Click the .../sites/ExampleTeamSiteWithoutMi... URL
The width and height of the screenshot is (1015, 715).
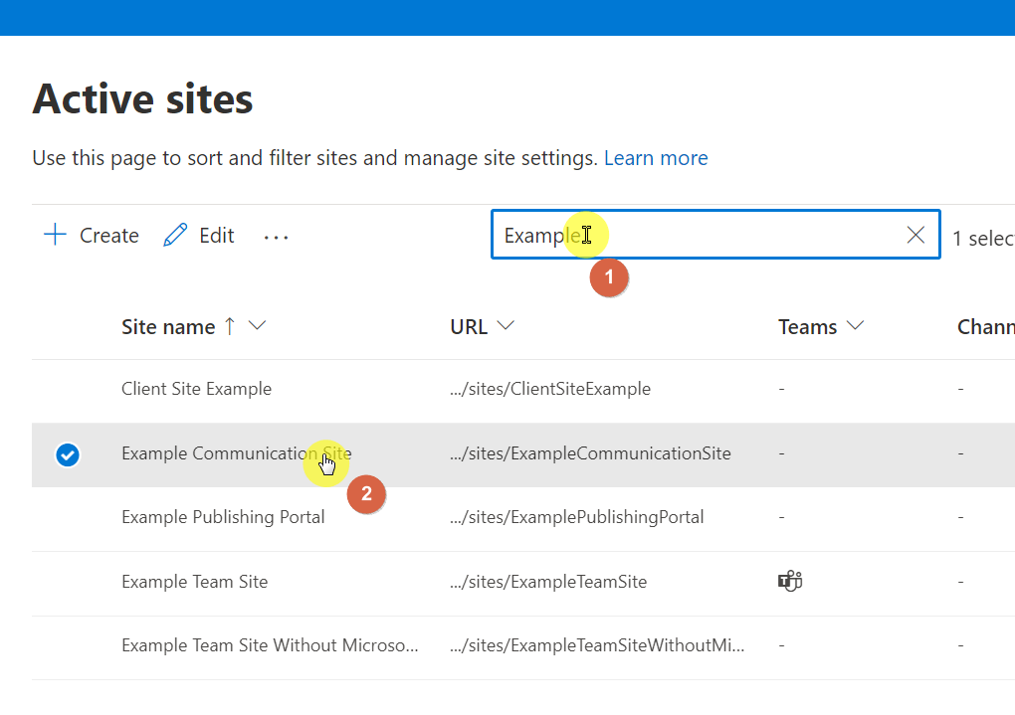point(597,645)
